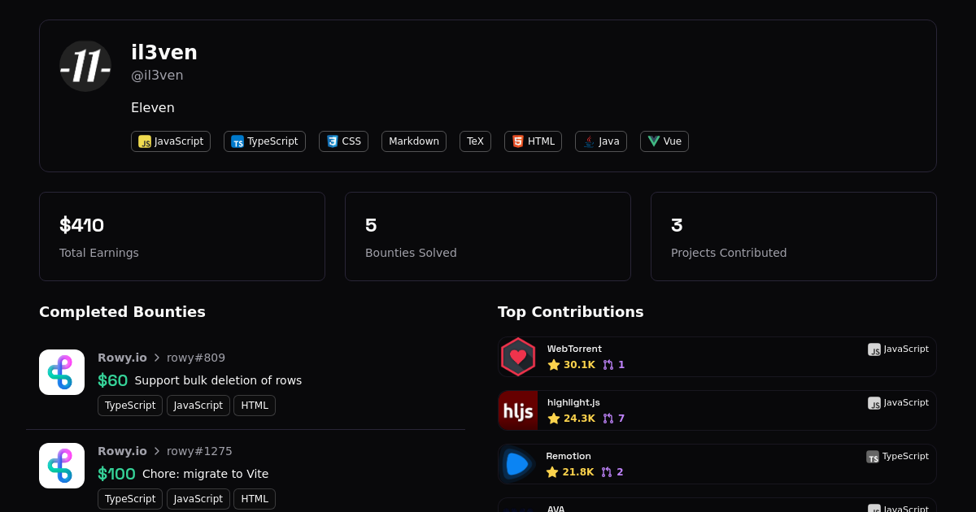Click Rowy logo beside rowy#809 bounty
This screenshot has width=976, height=512.
[62, 372]
